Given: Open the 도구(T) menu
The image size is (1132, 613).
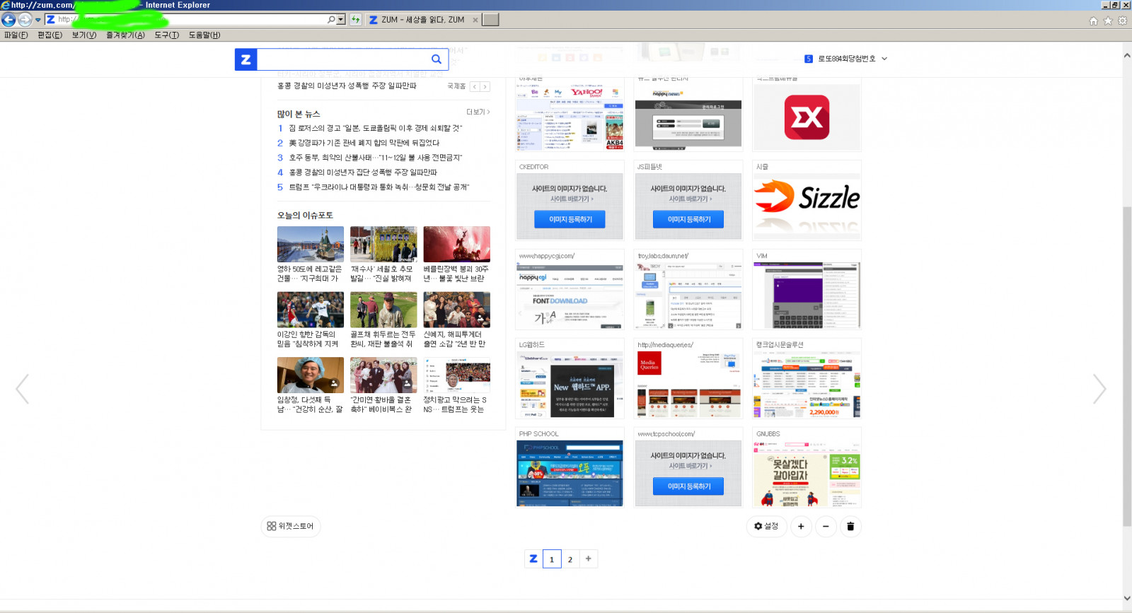Looking at the screenshot, I should (x=167, y=35).
